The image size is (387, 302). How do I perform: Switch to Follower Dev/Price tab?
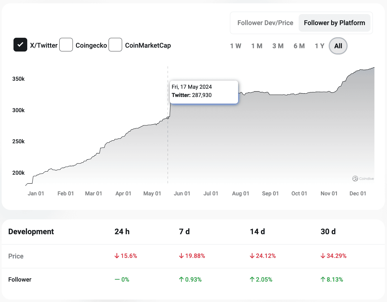265,23
